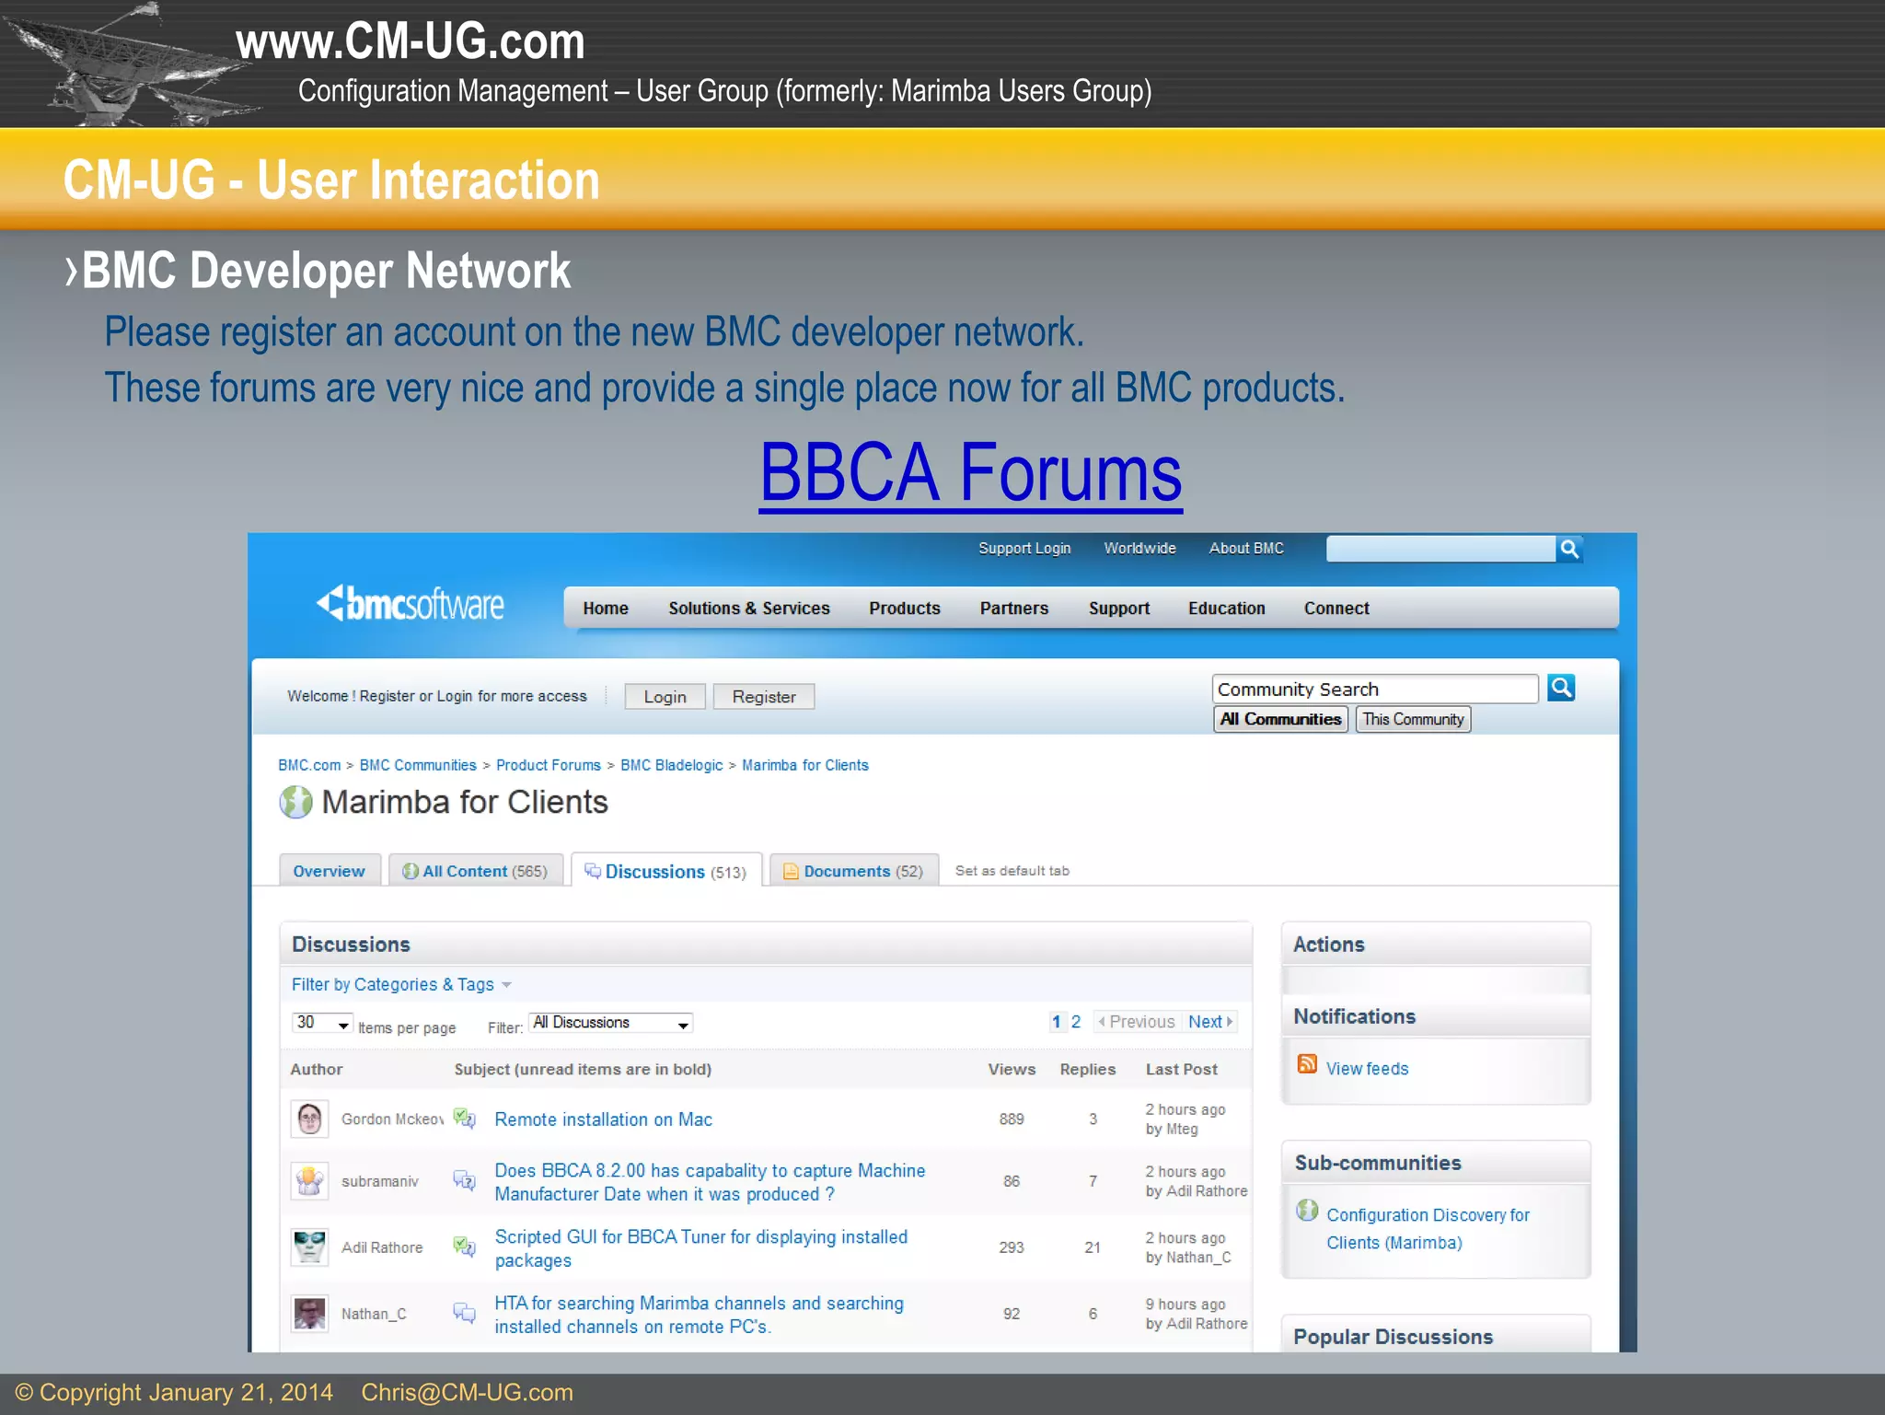Open the Documents (52) tab
Viewport: 1885px width, 1415px height.
point(853,871)
